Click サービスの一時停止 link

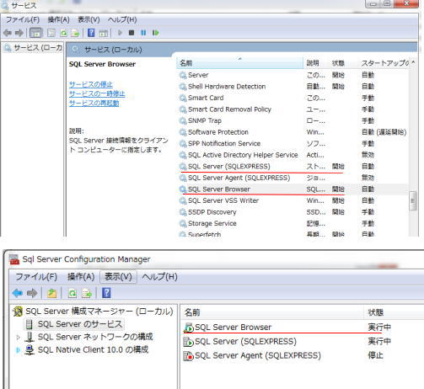coord(97,93)
